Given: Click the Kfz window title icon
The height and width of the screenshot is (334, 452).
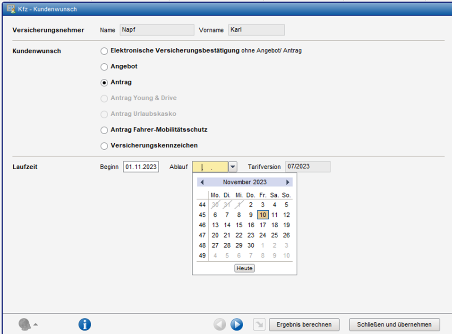Looking at the screenshot, I should (x=11, y=9).
